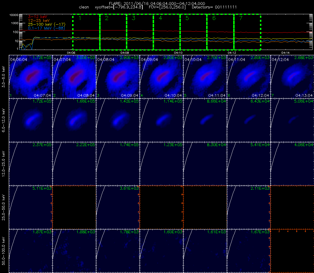The image size is (314, 273).
Task: Click interval number 2 in the light curve
Action: [x=107, y=18]
